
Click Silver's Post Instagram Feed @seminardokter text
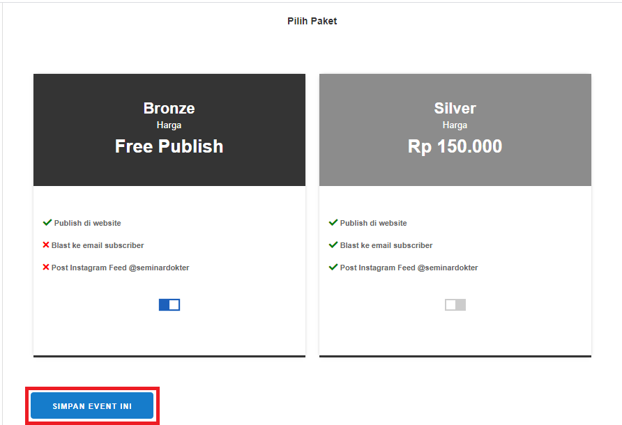pyautogui.click(x=409, y=268)
